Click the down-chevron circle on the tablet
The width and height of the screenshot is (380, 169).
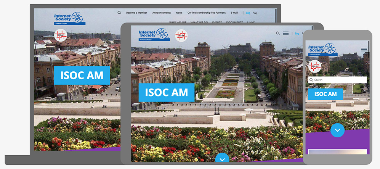222,158
